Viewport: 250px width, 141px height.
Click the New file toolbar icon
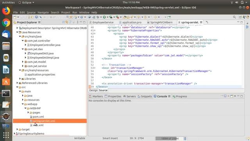coord(15,17)
